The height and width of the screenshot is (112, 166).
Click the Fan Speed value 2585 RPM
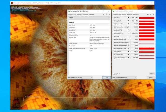[135, 33]
